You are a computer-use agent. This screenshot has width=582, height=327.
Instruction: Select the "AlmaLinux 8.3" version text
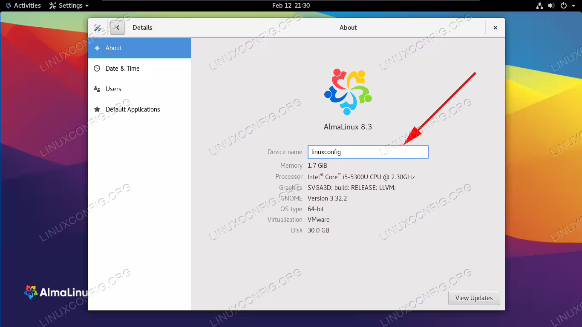tap(348, 127)
